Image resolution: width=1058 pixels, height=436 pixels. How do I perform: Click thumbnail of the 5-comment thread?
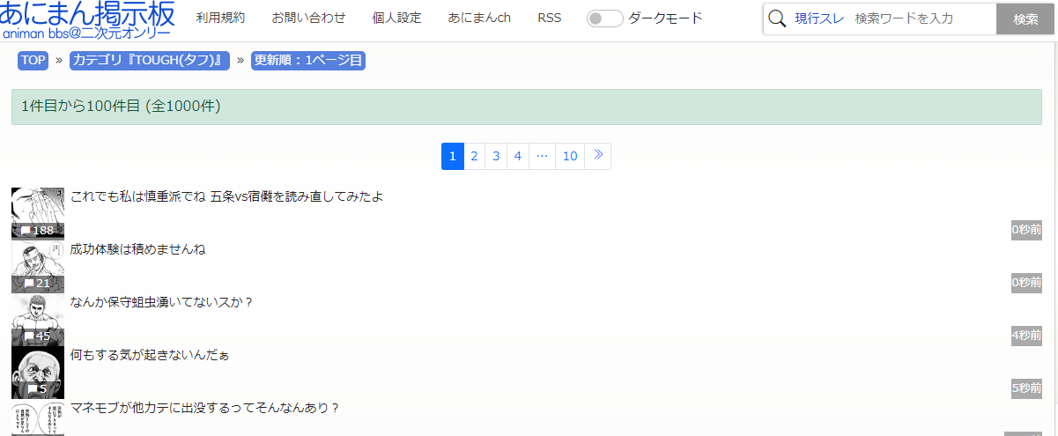tap(38, 372)
